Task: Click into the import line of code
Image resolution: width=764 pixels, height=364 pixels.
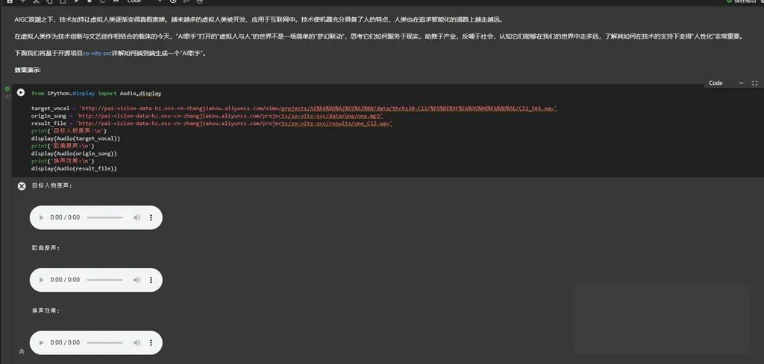Action: pos(95,94)
